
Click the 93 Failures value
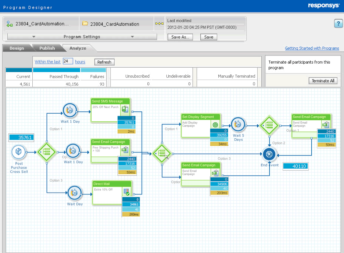click(102, 84)
